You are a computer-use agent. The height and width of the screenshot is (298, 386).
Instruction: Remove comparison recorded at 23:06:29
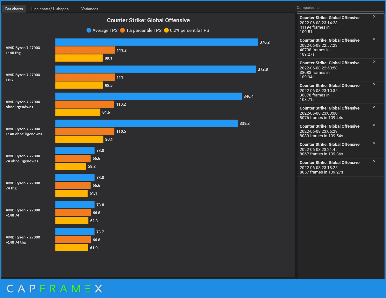(x=374, y=125)
